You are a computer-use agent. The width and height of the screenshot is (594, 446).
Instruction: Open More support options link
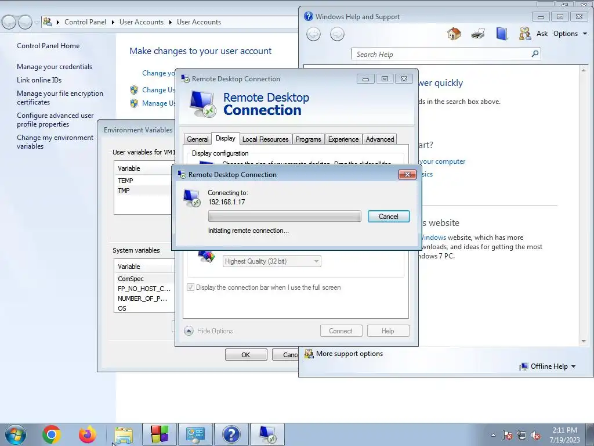click(x=349, y=354)
